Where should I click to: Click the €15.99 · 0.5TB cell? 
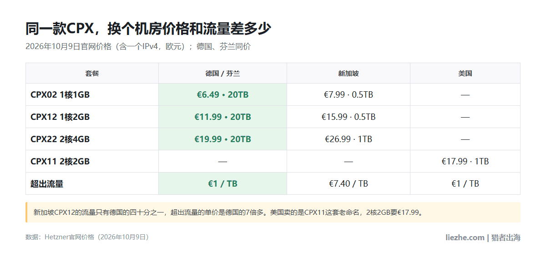[349, 117]
